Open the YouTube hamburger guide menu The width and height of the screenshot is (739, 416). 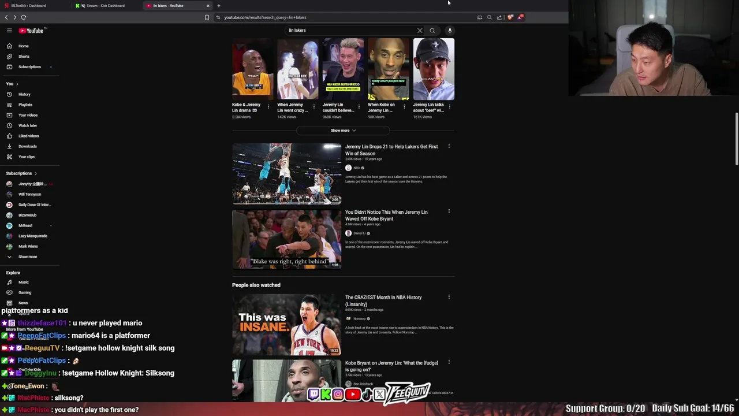coord(9,31)
